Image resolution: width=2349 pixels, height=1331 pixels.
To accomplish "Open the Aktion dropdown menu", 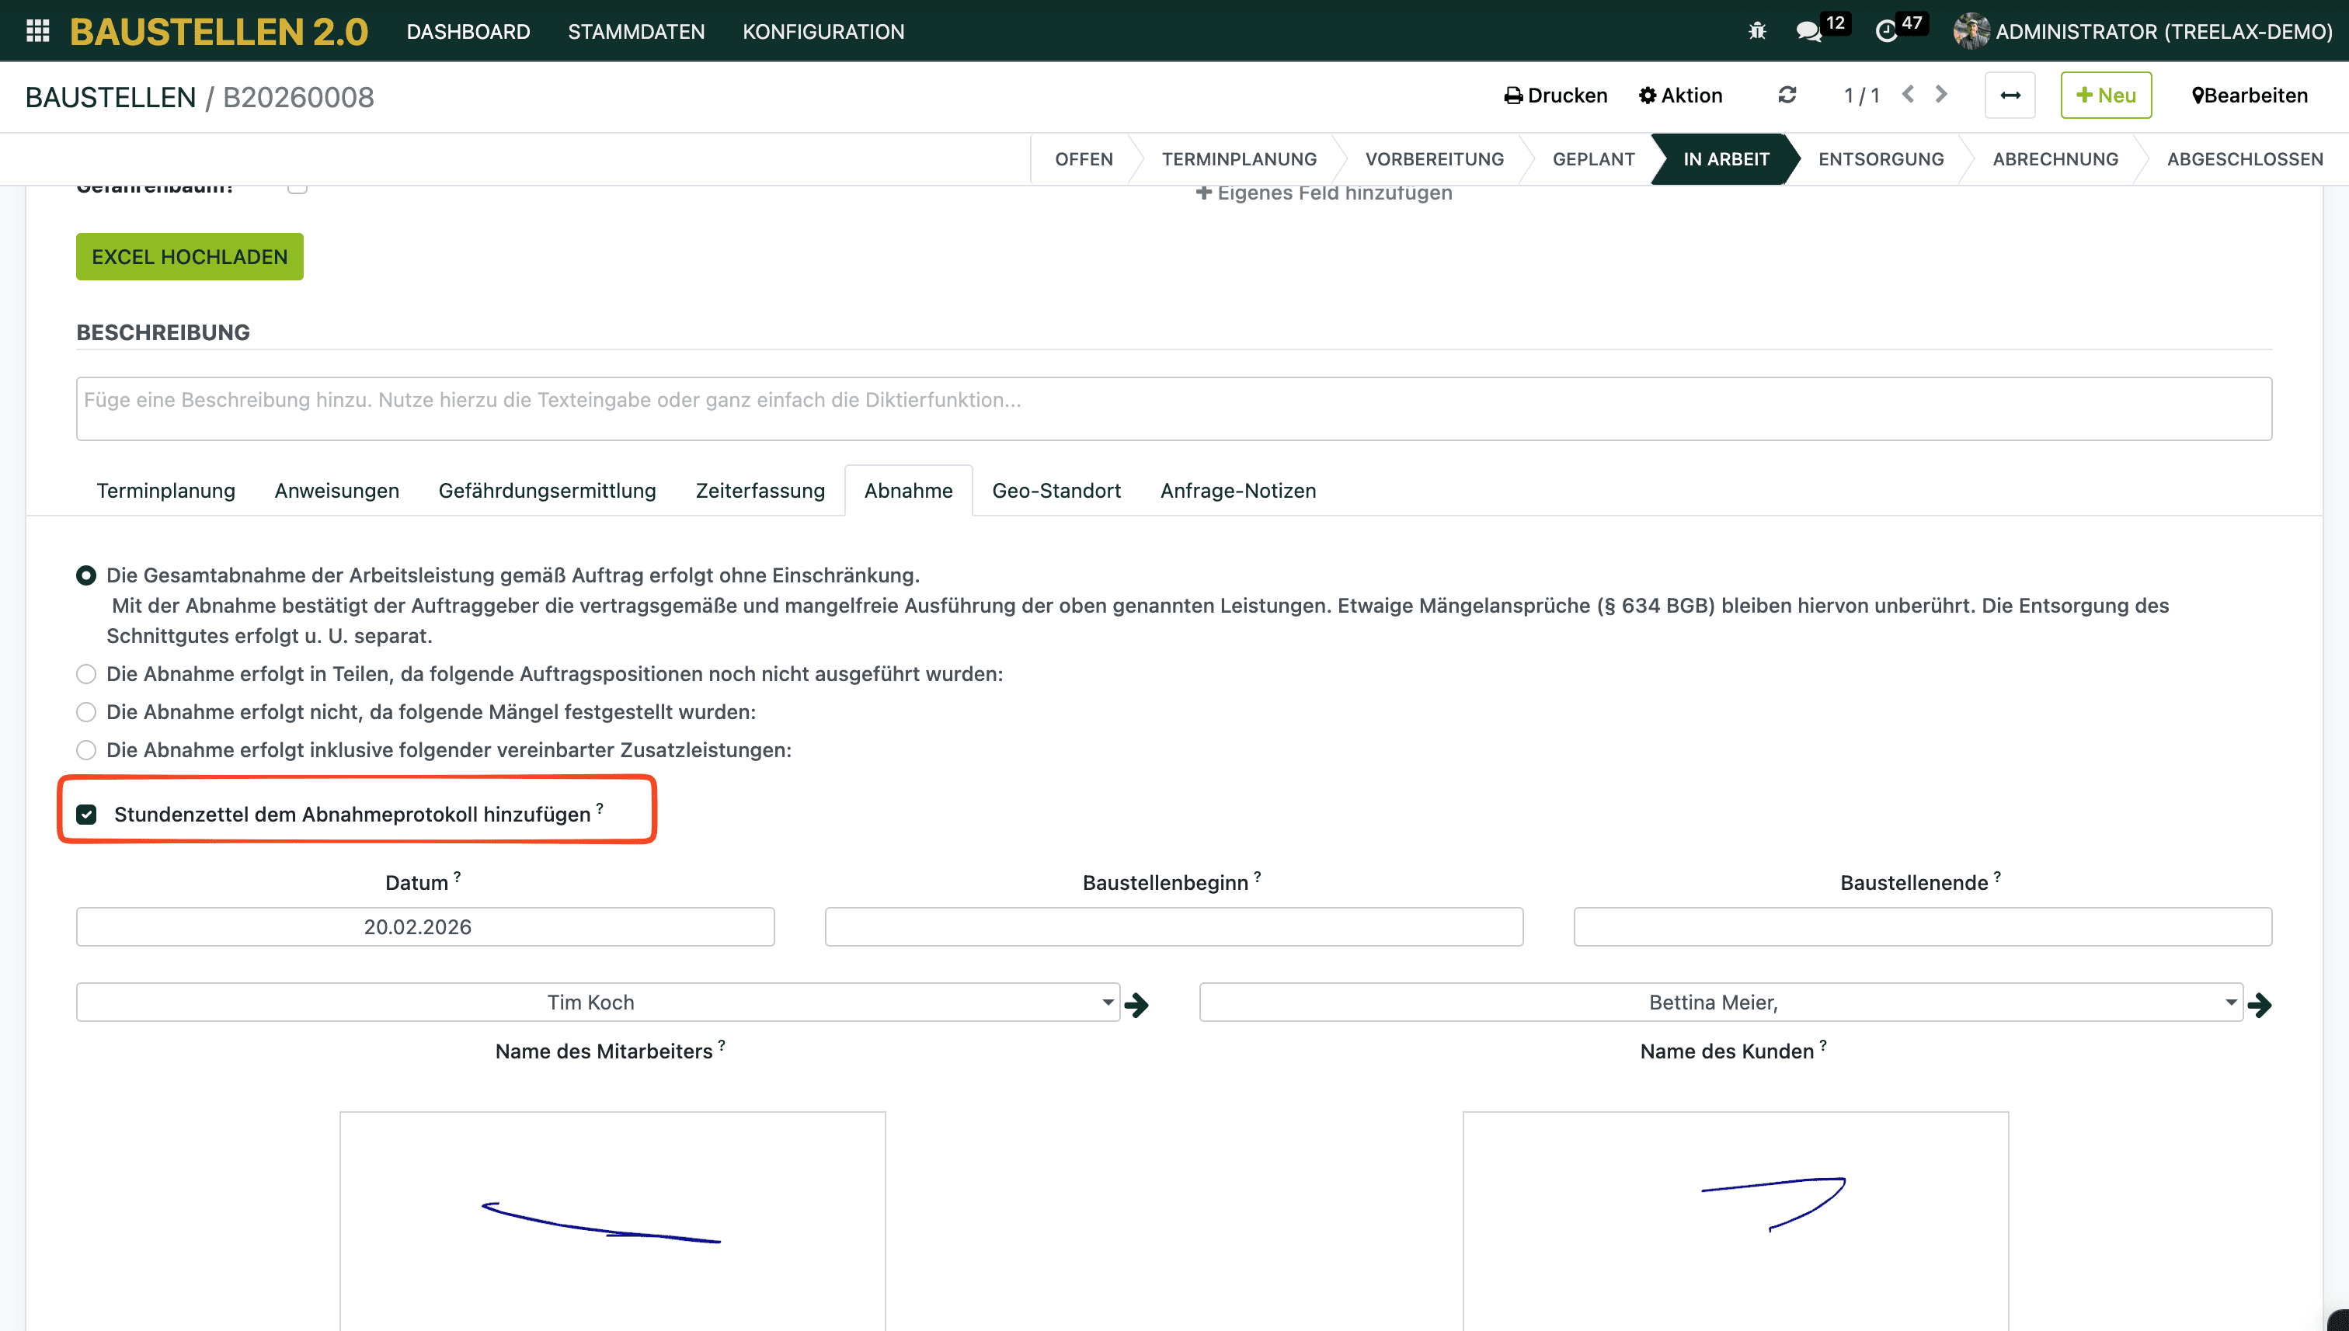I will [x=1681, y=95].
